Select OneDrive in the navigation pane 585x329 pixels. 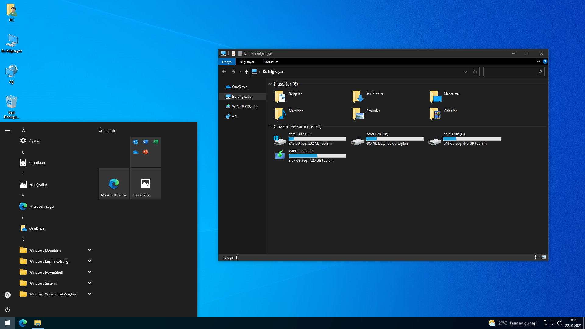coord(239,87)
